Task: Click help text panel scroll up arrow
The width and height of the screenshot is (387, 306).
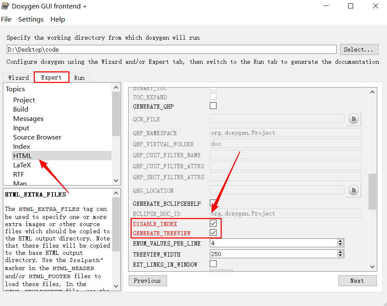Action: click(x=116, y=193)
